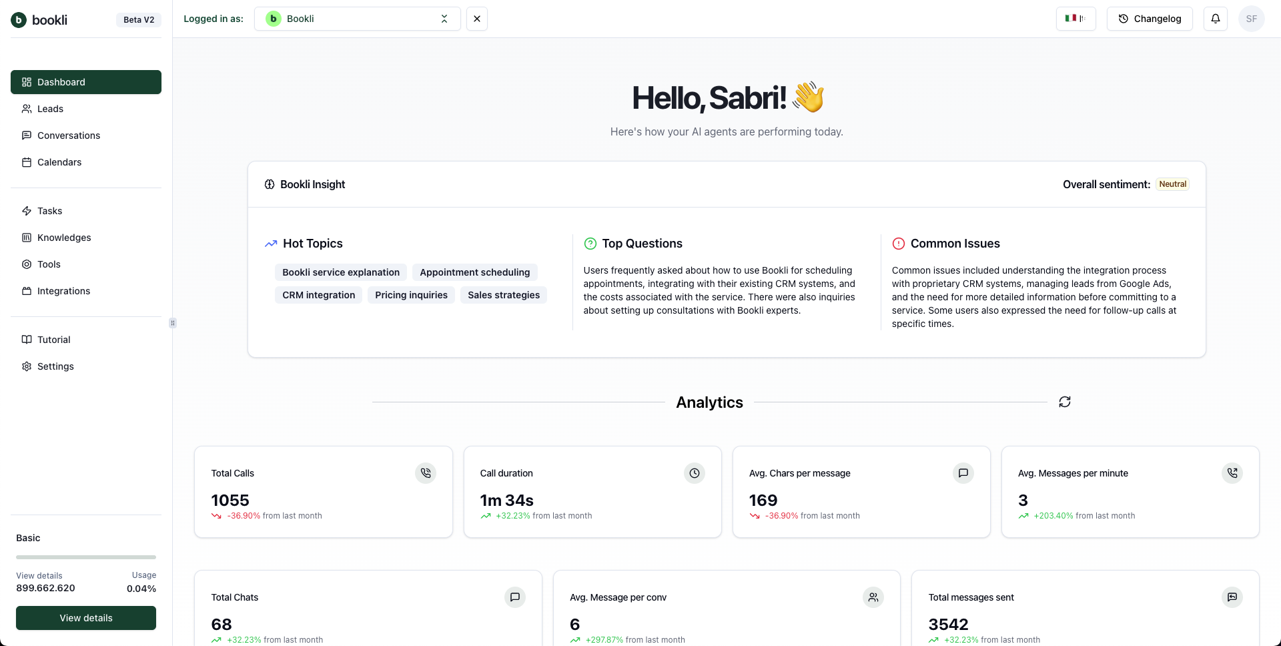Open the Changelog

1150,19
